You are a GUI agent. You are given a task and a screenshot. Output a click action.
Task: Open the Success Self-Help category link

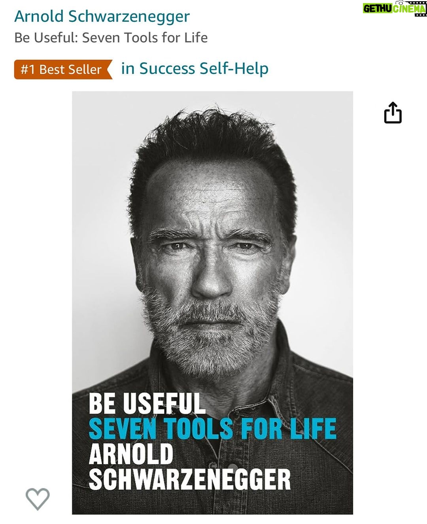coord(195,68)
